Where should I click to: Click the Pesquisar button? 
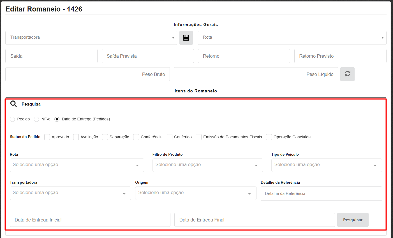(x=353, y=220)
